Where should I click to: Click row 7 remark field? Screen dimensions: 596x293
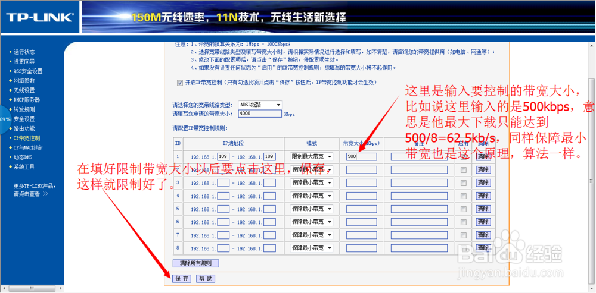pyautogui.click(x=419, y=235)
